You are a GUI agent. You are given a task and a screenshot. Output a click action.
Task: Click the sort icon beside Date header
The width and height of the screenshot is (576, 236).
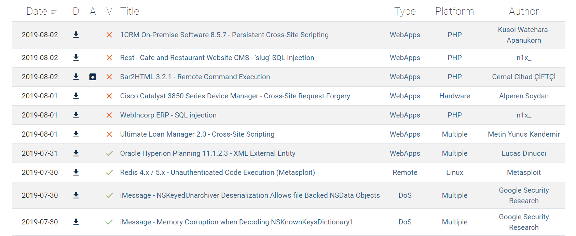pyautogui.click(x=53, y=11)
